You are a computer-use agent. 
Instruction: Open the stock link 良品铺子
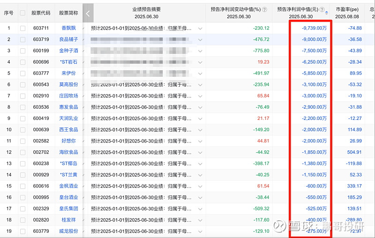(68, 39)
